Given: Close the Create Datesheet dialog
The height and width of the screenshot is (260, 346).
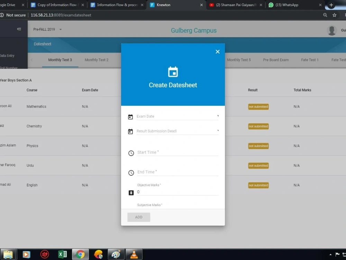Looking at the screenshot, I should pos(218,52).
